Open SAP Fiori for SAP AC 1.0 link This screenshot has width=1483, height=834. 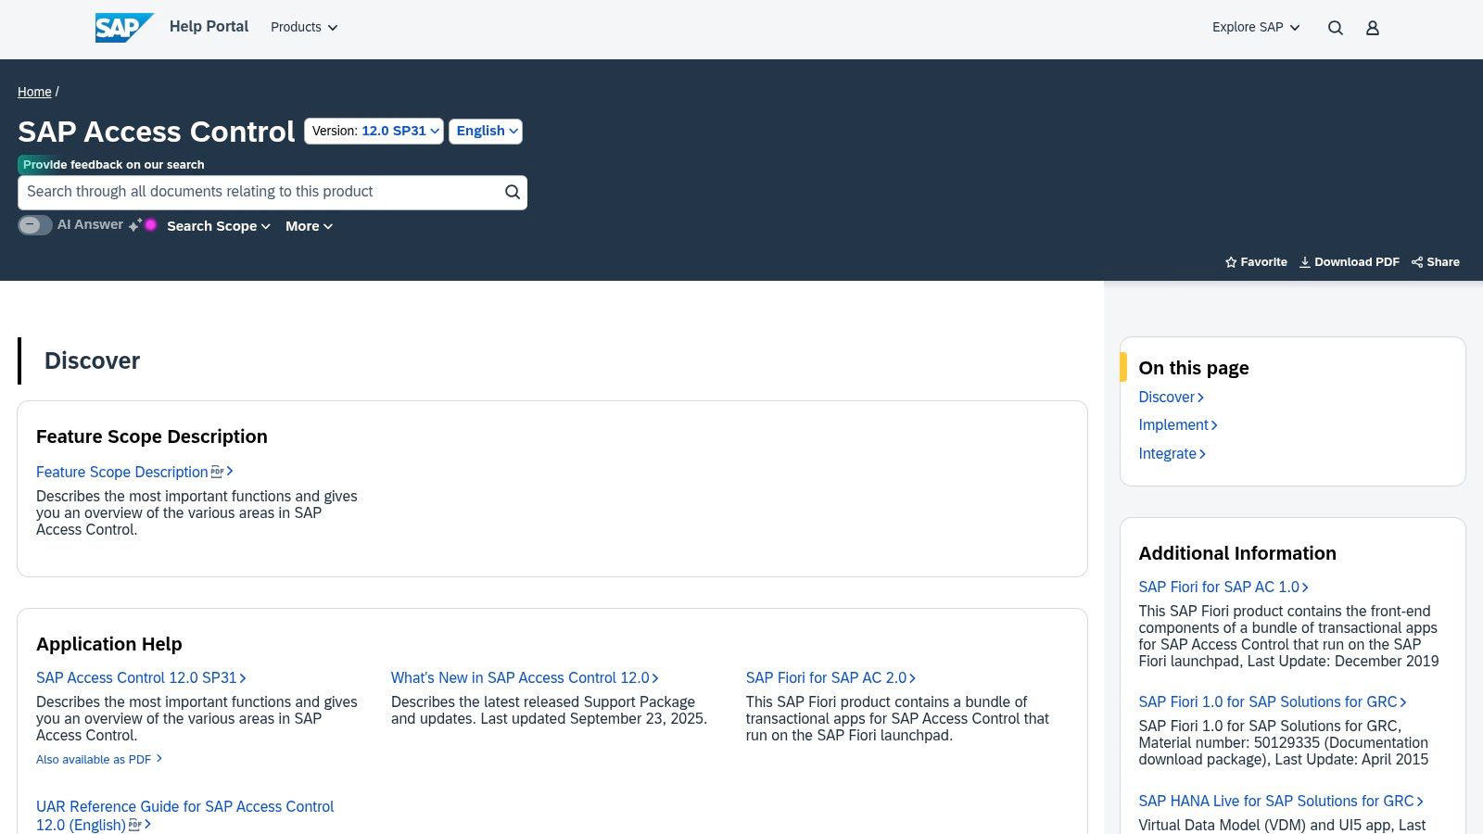click(1223, 588)
